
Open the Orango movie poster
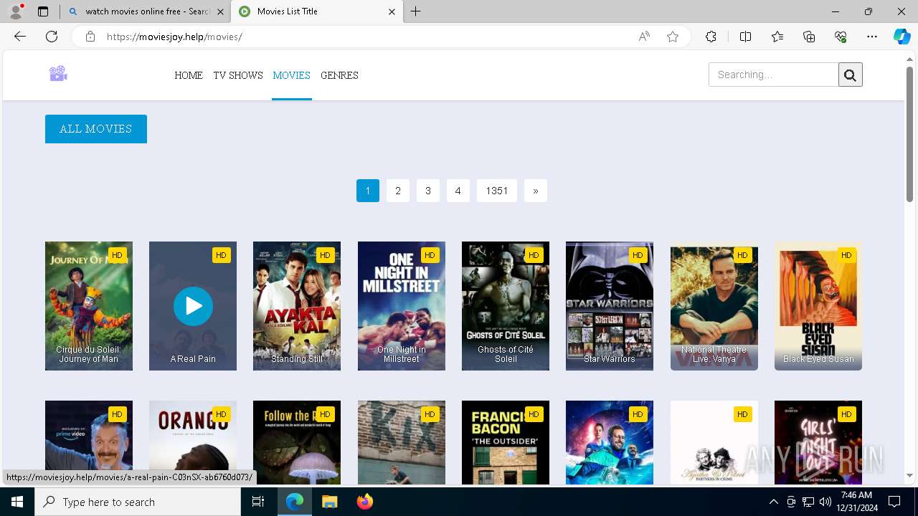coord(193,443)
